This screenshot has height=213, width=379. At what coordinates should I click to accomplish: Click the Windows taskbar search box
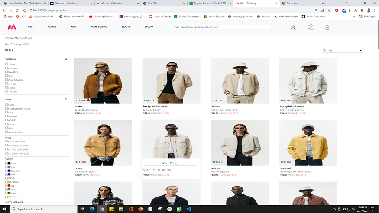pyautogui.click(x=43, y=209)
